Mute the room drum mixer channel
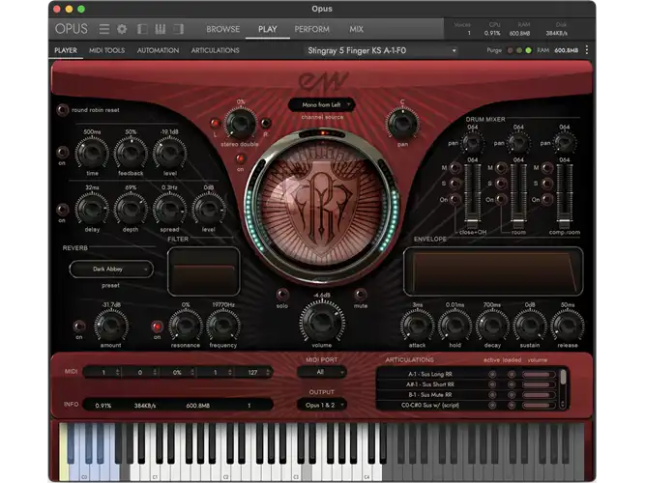 501,168
